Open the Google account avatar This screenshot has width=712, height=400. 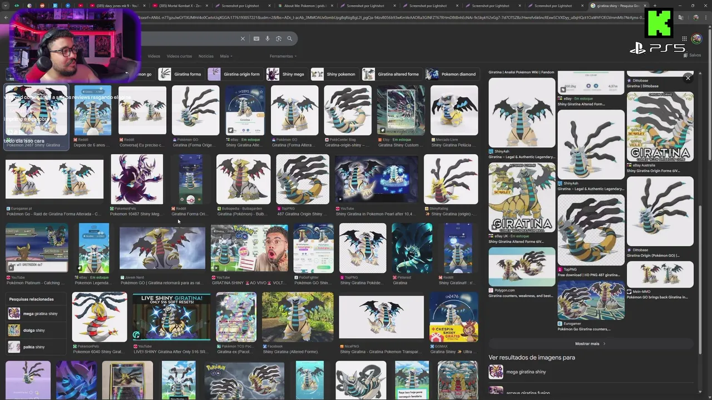coord(696,39)
